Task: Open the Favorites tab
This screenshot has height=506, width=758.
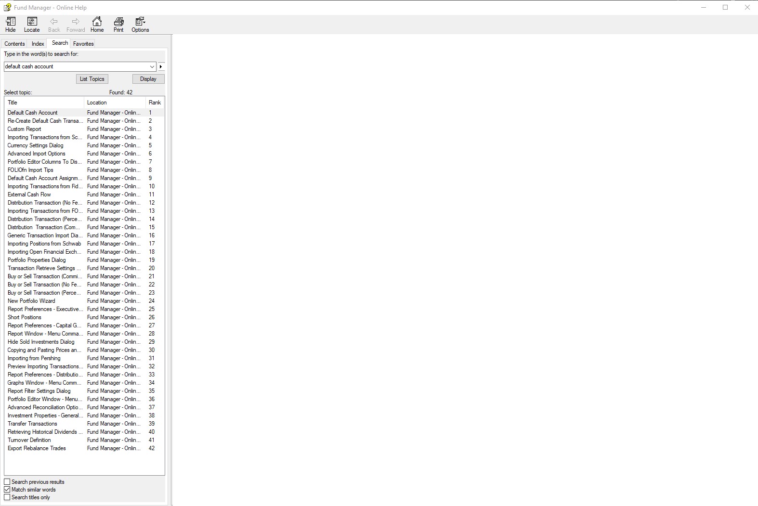Action: pyautogui.click(x=83, y=44)
